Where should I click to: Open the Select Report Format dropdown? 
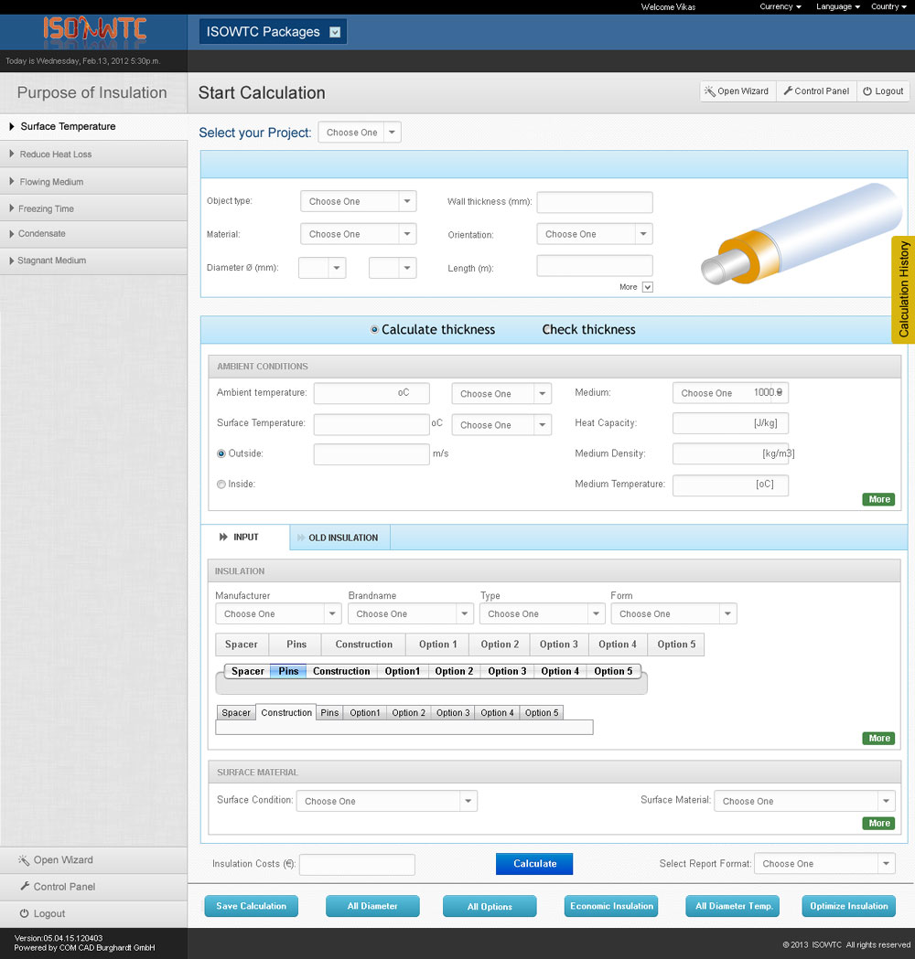[x=824, y=864]
